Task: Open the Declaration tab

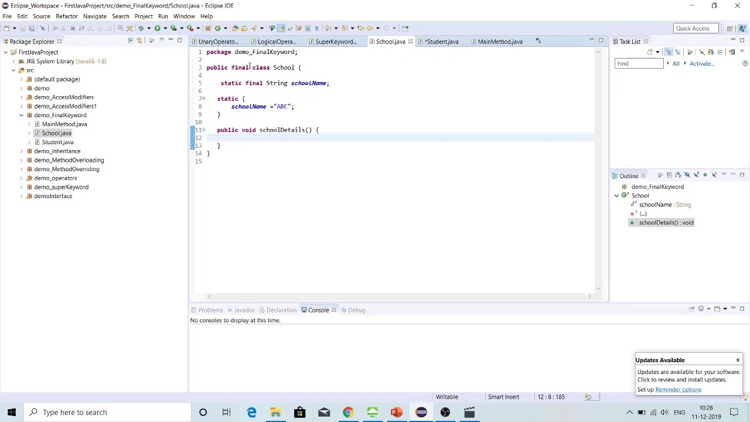Action: [282, 310]
